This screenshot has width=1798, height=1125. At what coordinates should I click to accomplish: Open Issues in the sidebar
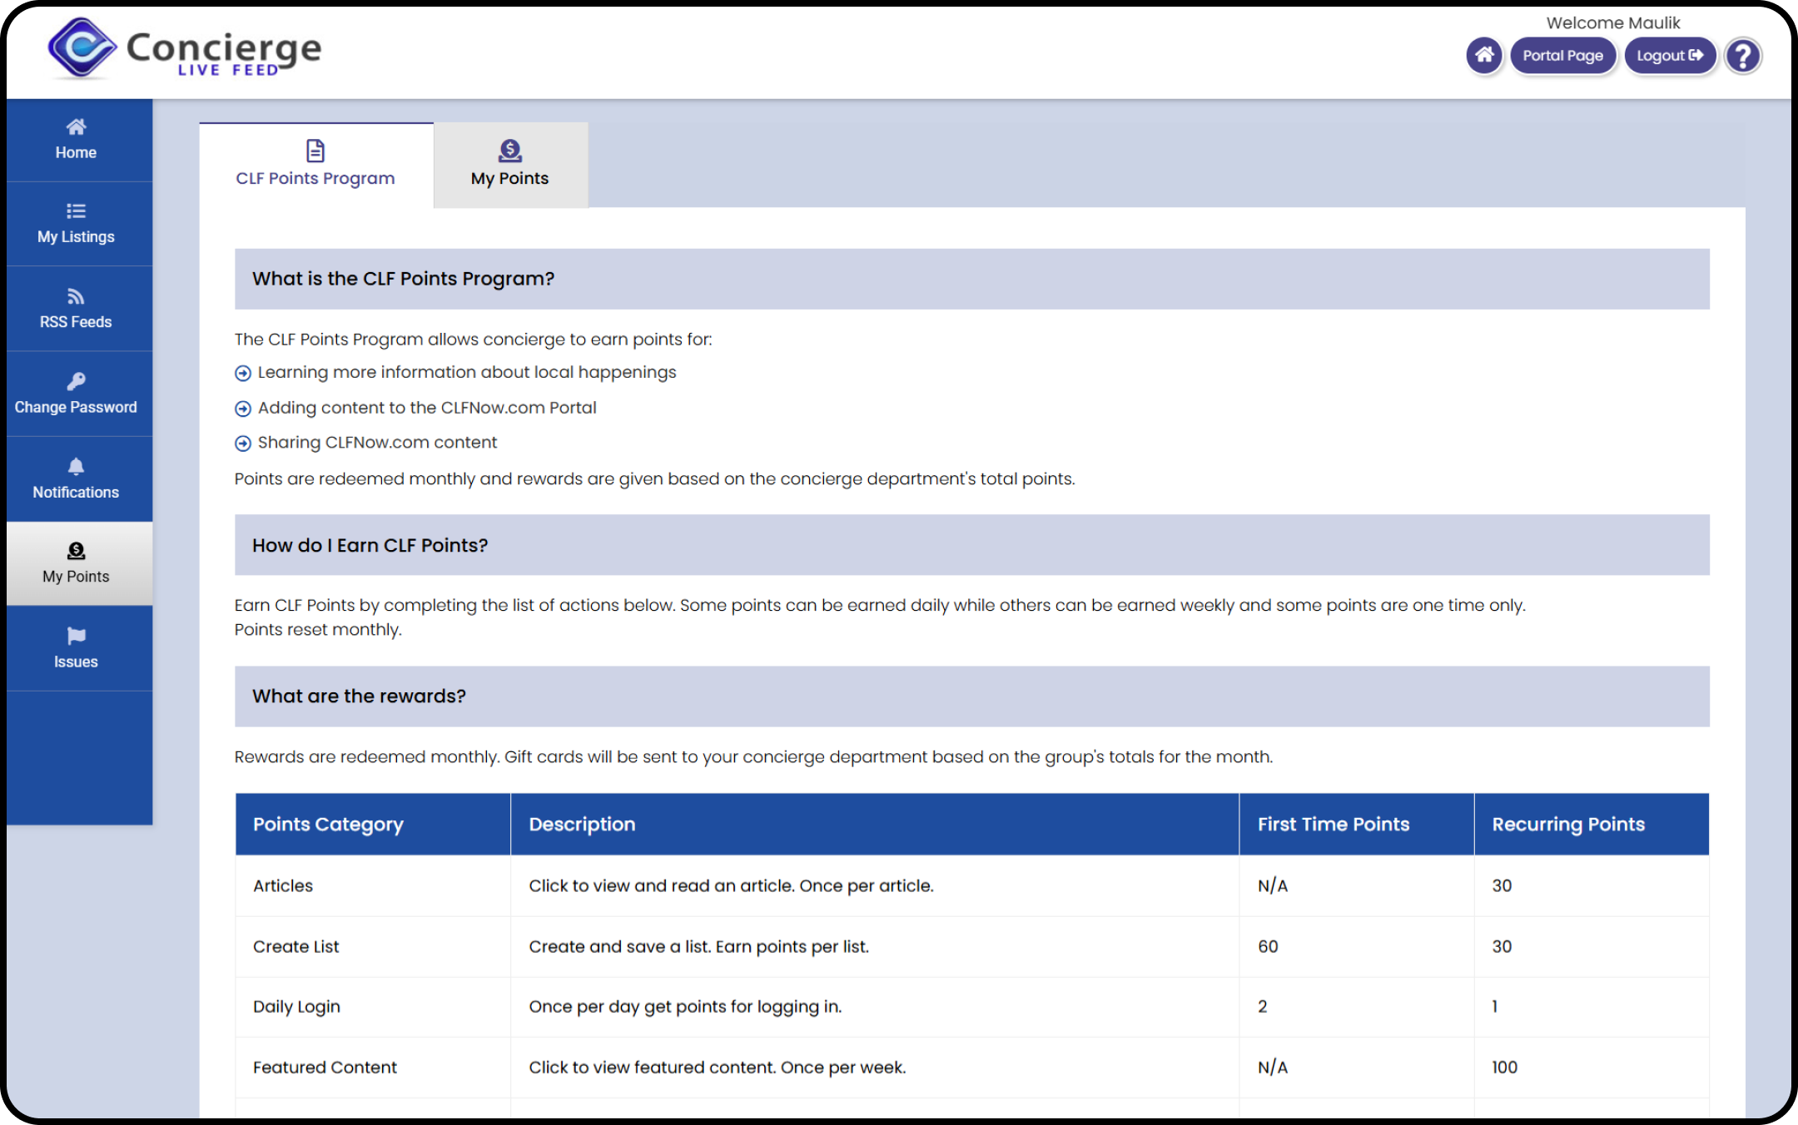pyautogui.click(x=76, y=648)
